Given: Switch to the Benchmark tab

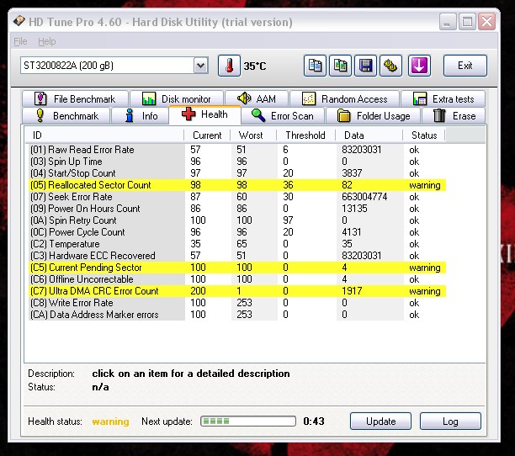Looking at the screenshot, I should tap(66, 116).
